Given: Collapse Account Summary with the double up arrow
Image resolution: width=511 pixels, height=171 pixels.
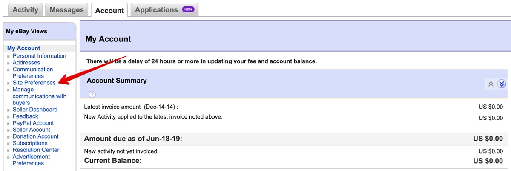Looking at the screenshot, I should [x=491, y=84].
